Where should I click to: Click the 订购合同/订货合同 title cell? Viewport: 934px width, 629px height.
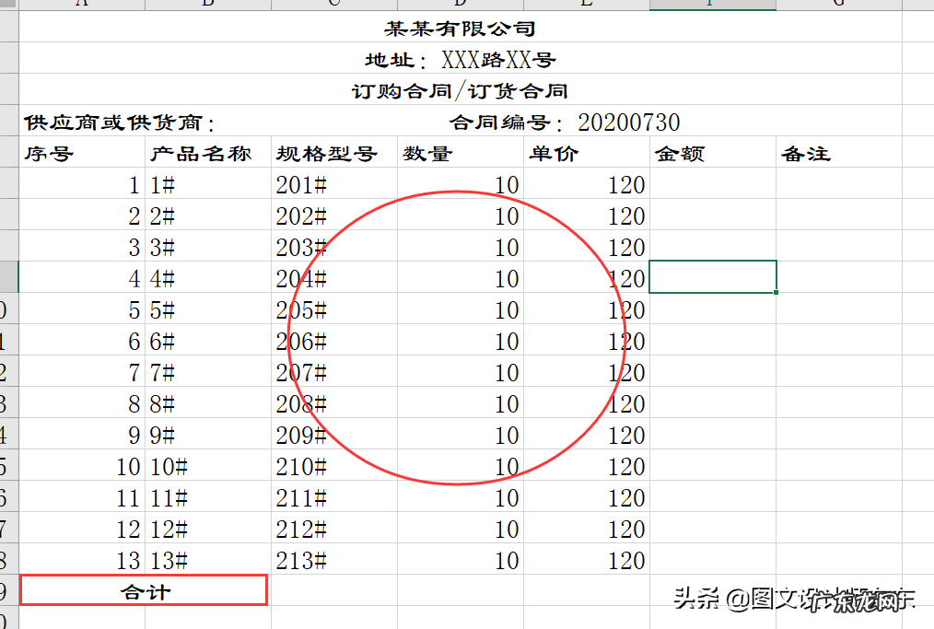[x=461, y=89]
